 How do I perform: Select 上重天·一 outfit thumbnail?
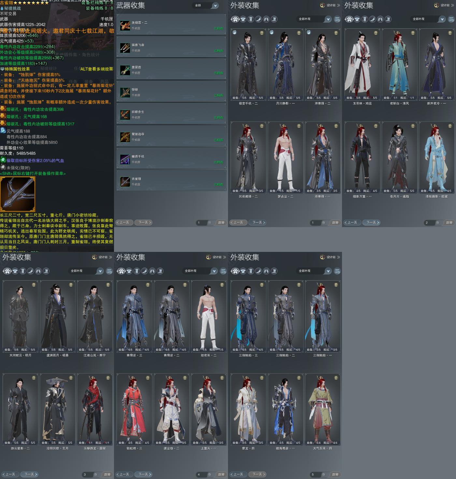click(x=208, y=409)
